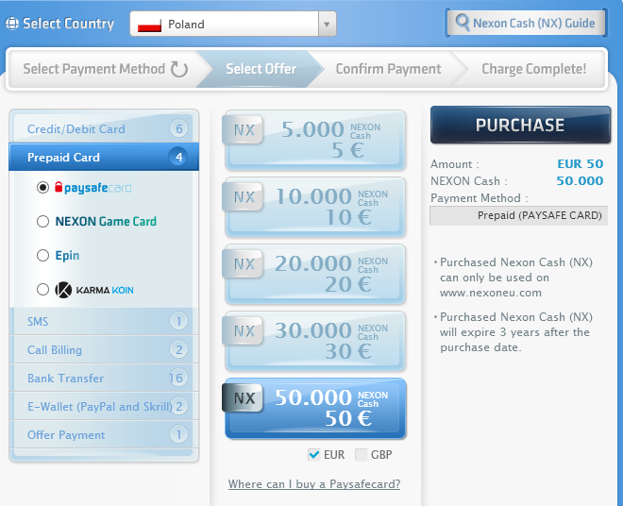Choose the 30.000 Nexon Cash 30 € offer
Image resolution: width=623 pixels, height=506 pixels.
(x=315, y=341)
